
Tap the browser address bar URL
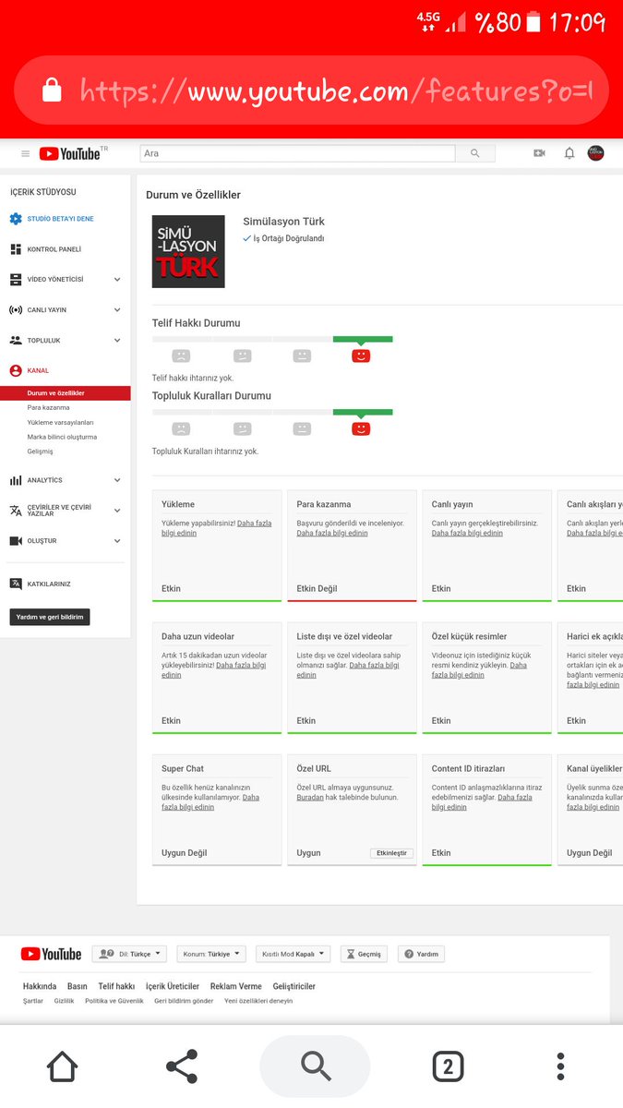[336, 90]
